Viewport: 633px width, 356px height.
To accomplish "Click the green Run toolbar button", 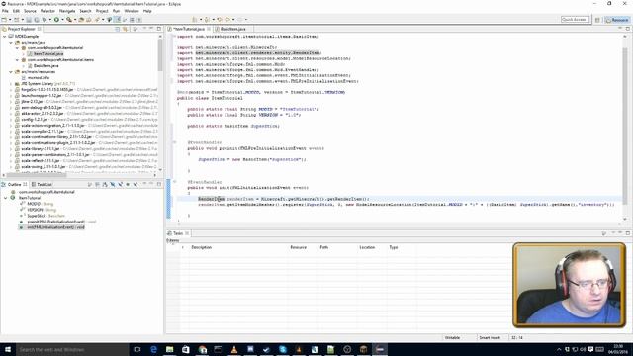I will [x=56, y=20].
